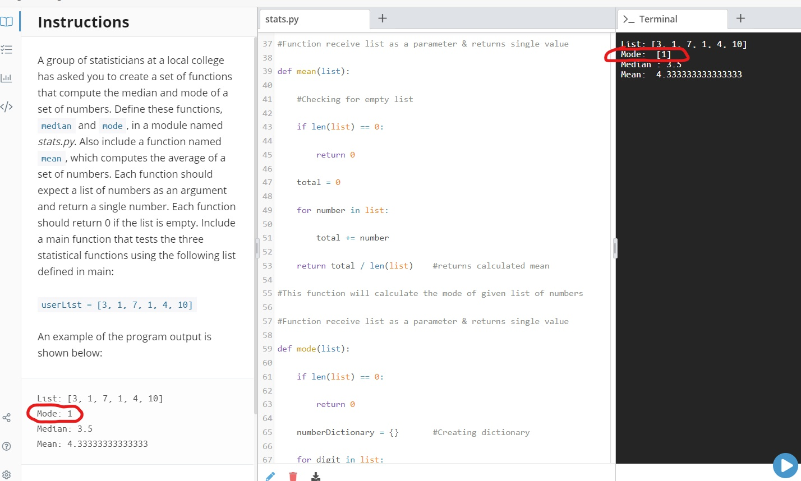Click the terminal 'List: [3, 1, 7, 1, 4, 10]' line
Image resolution: width=801 pixels, height=481 pixels.
click(x=684, y=44)
